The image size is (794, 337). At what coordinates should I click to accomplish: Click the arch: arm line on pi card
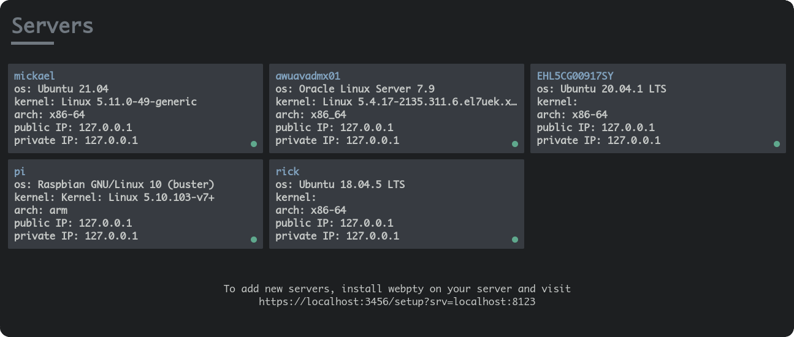point(40,210)
